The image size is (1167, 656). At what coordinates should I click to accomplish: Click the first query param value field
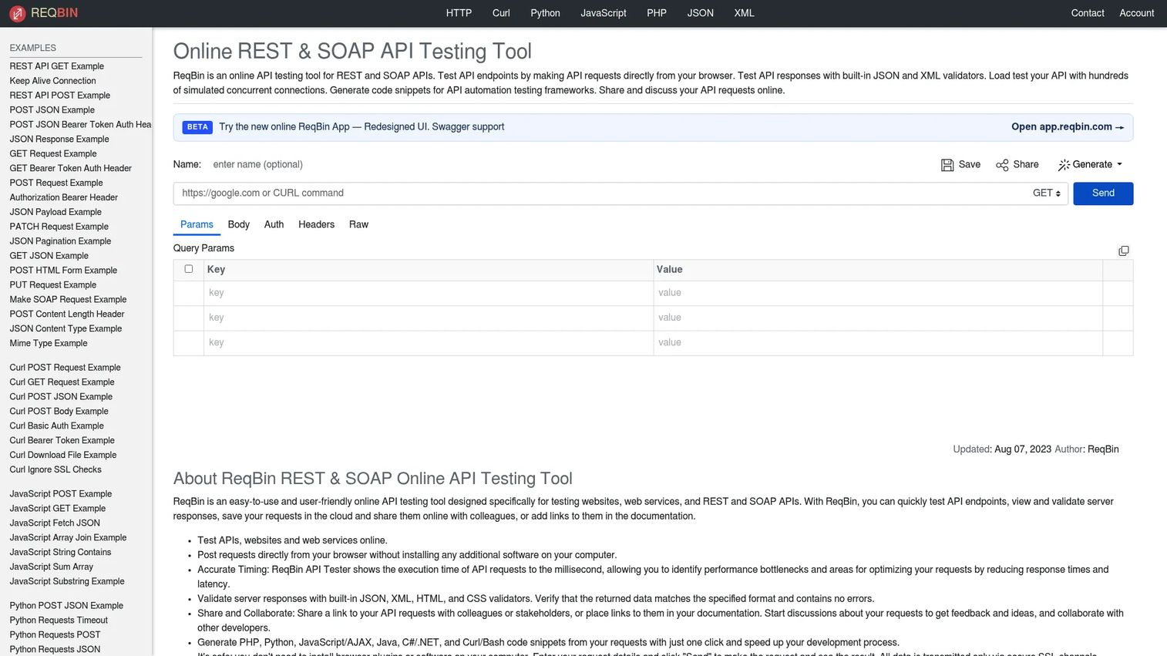(878, 293)
